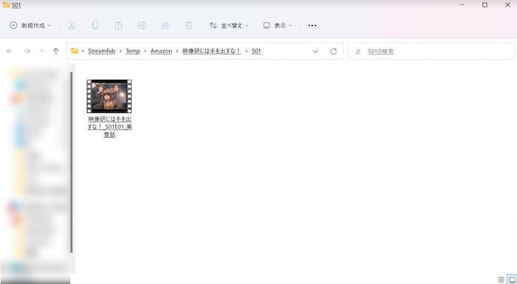Switch to large icons view icon

tap(512, 280)
